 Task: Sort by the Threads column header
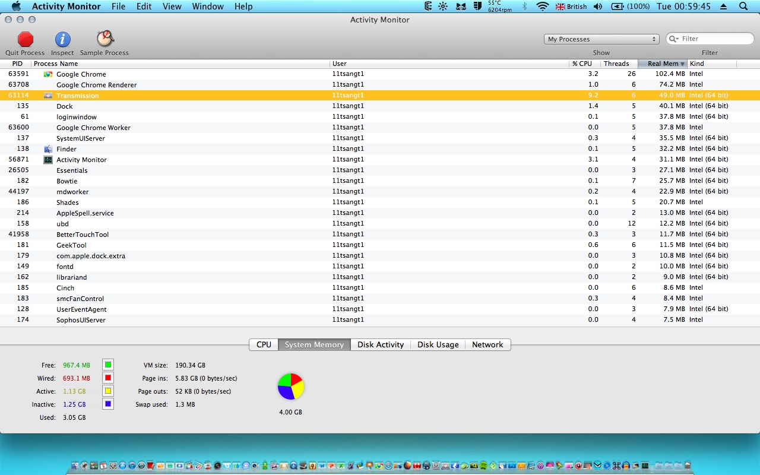pyautogui.click(x=619, y=64)
